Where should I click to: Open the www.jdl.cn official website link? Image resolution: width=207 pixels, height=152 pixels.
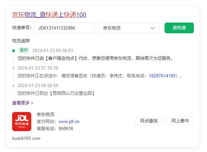click(x=69, y=121)
